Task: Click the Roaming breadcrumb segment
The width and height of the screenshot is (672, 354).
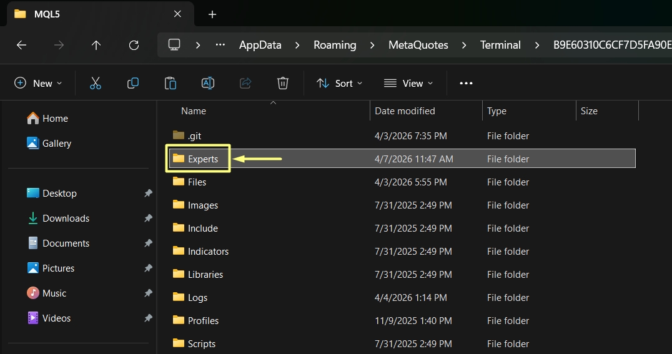Action: pyautogui.click(x=335, y=45)
